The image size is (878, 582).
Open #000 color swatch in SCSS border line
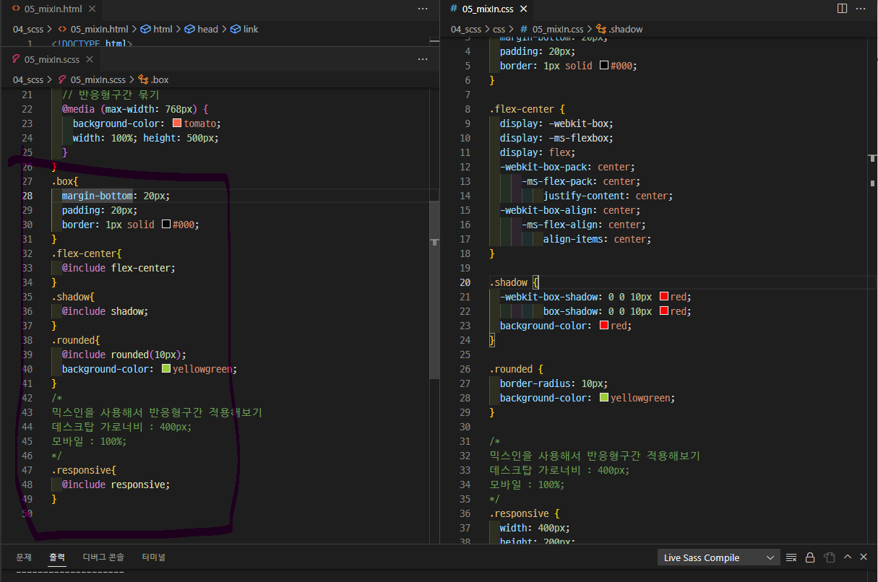pyautogui.click(x=165, y=225)
